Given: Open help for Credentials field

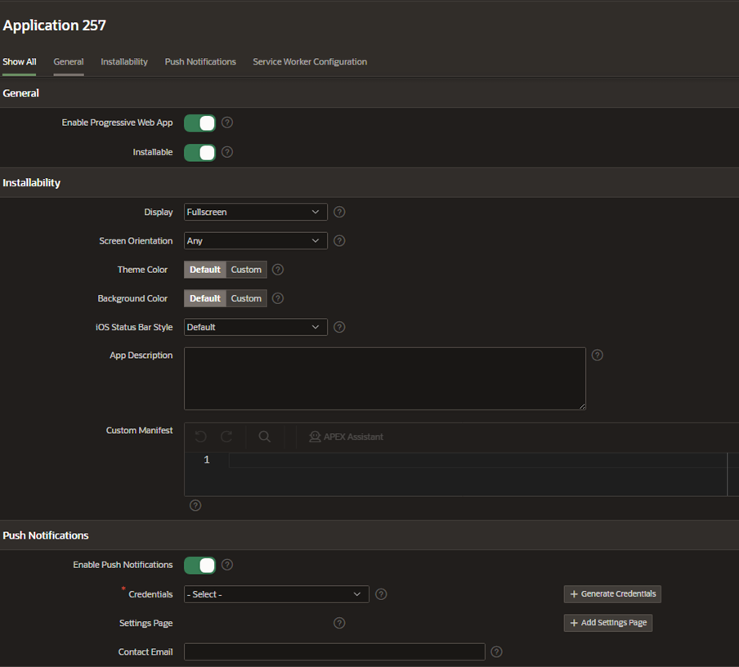Looking at the screenshot, I should [x=381, y=594].
